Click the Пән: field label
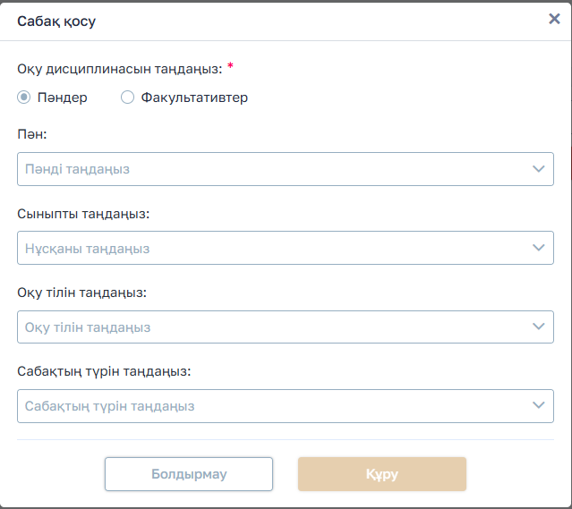This screenshot has height=509, width=572. (x=32, y=132)
